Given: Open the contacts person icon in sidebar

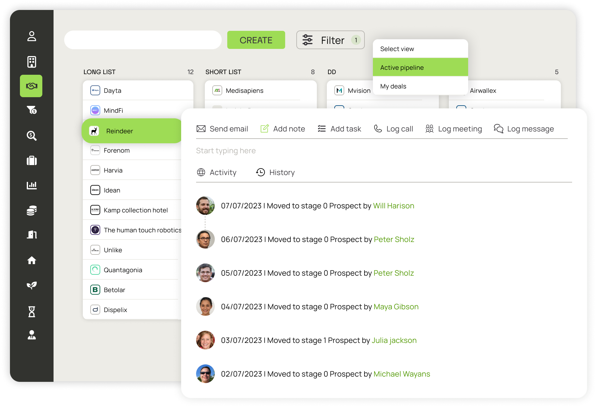Looking at the screenshot, I should pyautogui.click(x=31, y=36).
